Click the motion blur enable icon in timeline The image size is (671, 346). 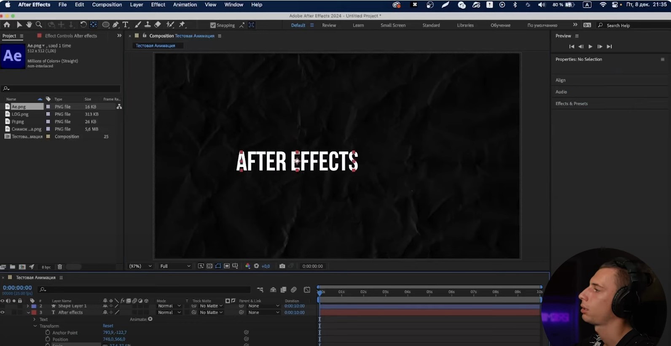click(x=294, y=289)
